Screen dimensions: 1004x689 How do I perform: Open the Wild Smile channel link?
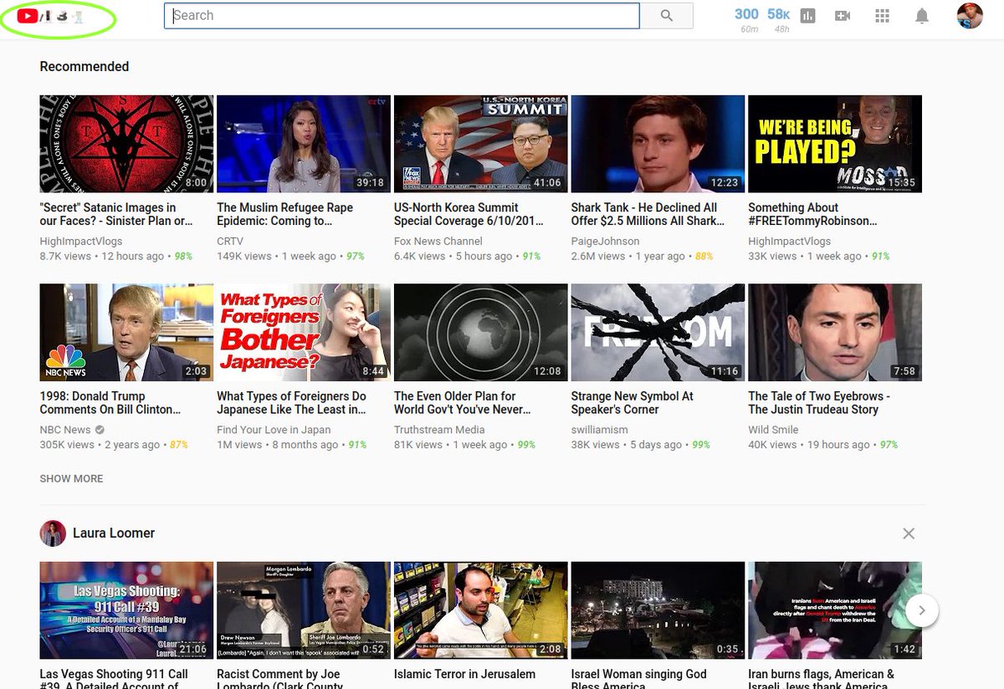click(x=773, y=430)
